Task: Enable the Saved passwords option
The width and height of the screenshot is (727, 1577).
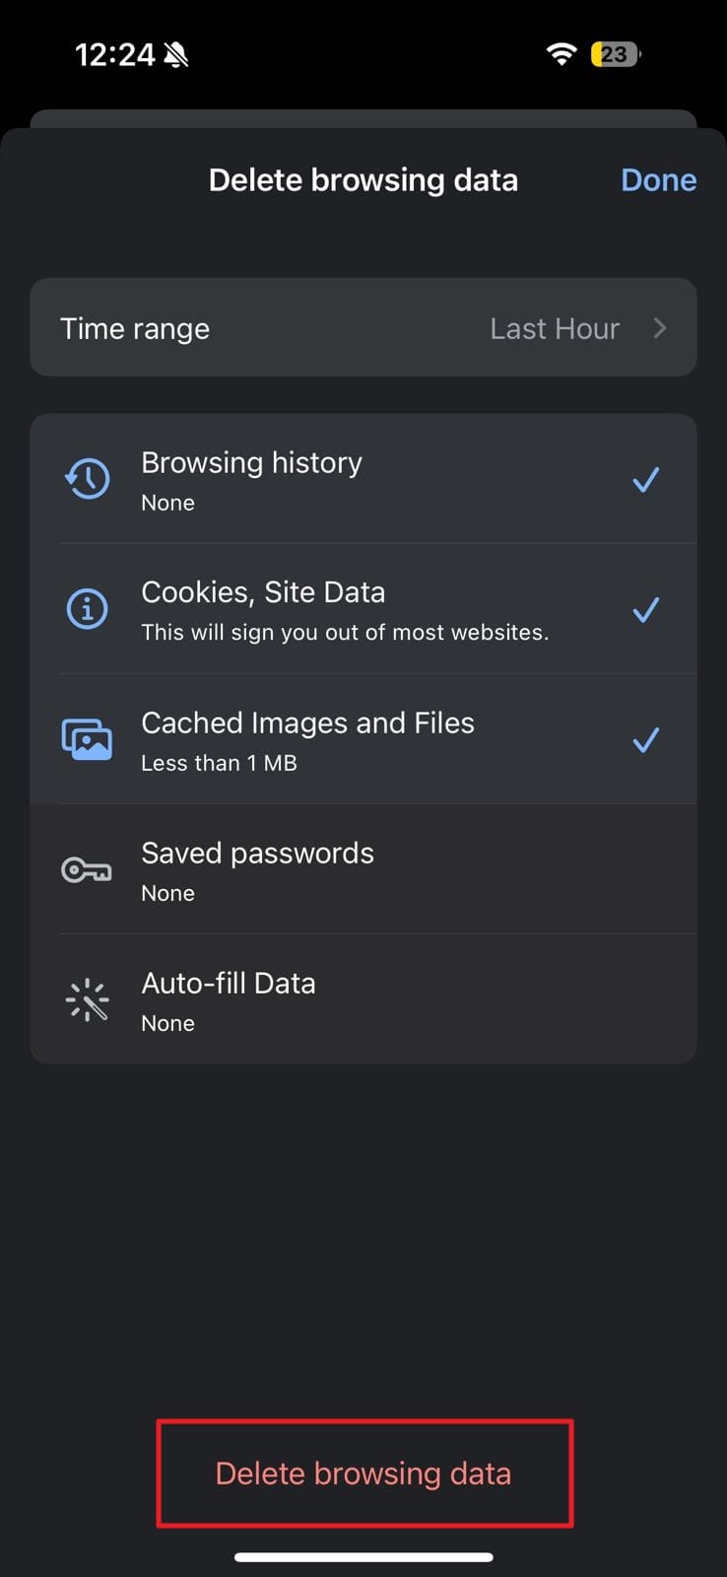Action: (x=363, y=869)
